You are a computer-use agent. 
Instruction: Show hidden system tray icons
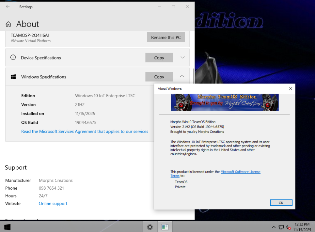[x=274, y=227]
